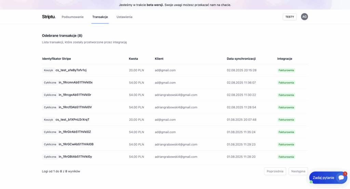Click the Identyfikator Stripe column header
Viewport: 350px width, 189px height.
coord(56,59)
